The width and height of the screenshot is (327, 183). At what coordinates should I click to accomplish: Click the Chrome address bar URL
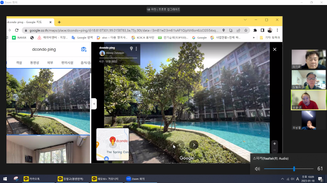coord(123,30)
